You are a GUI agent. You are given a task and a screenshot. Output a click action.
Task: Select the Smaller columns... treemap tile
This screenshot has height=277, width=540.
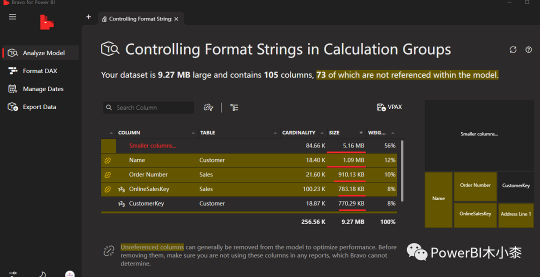[x=479, y=135]
